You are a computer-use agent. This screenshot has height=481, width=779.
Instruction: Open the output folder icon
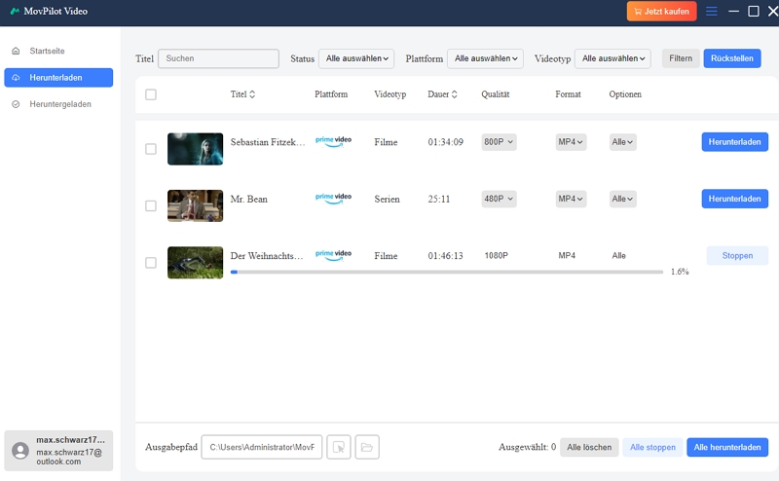tap(367, 447)
